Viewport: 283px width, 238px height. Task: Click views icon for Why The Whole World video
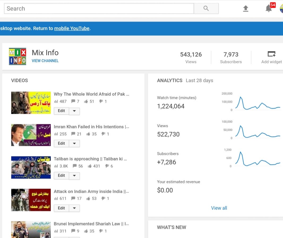click(x=56, y=101)
